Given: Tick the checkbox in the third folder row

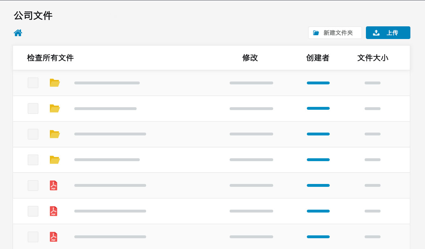Looking at the screenshot, I should 33,134.
